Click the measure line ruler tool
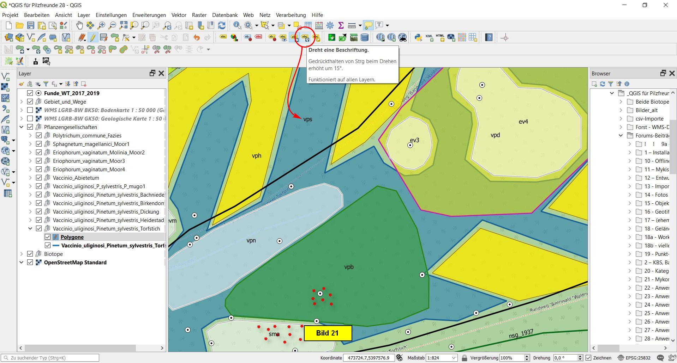The height and width of the screenshot is (363, 677). 352,25
